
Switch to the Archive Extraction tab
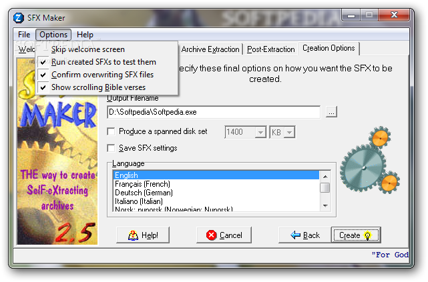pyautogui.click(x=210, y=49)
